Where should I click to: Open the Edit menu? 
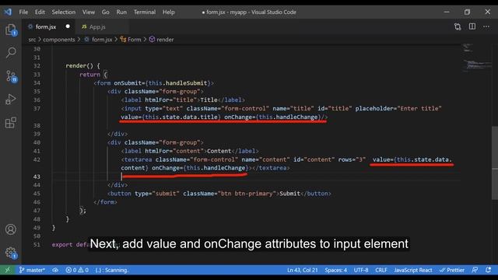point(40,12)
